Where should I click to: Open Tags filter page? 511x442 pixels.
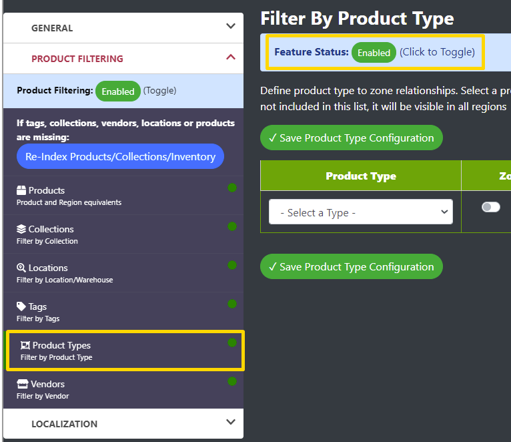pyautogui.click(x=123, y=312)
